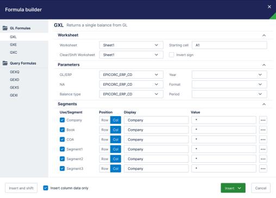
Task: Open the ellipsis menu for Segment2 value
Action: (x=263, y=159)
